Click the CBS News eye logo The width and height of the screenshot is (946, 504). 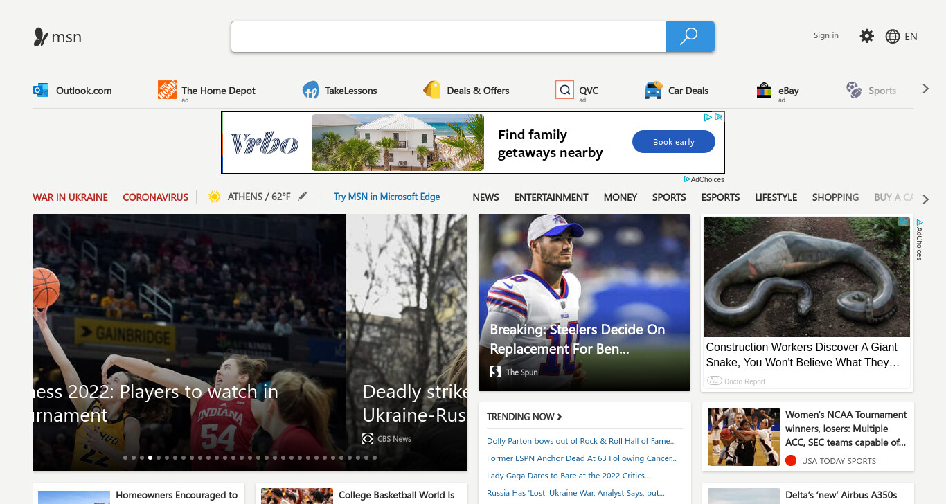pyautogui.click(x=368, y=439)
